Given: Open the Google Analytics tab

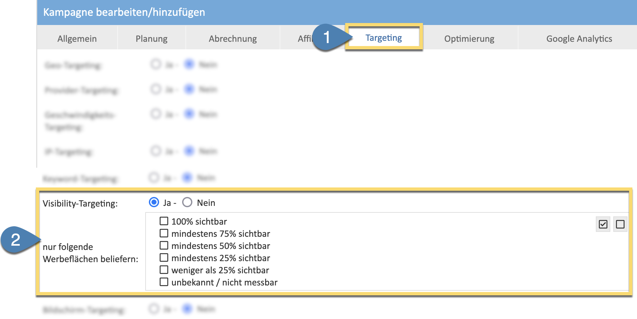Looking at the screenshot, I should click(579, 39).
